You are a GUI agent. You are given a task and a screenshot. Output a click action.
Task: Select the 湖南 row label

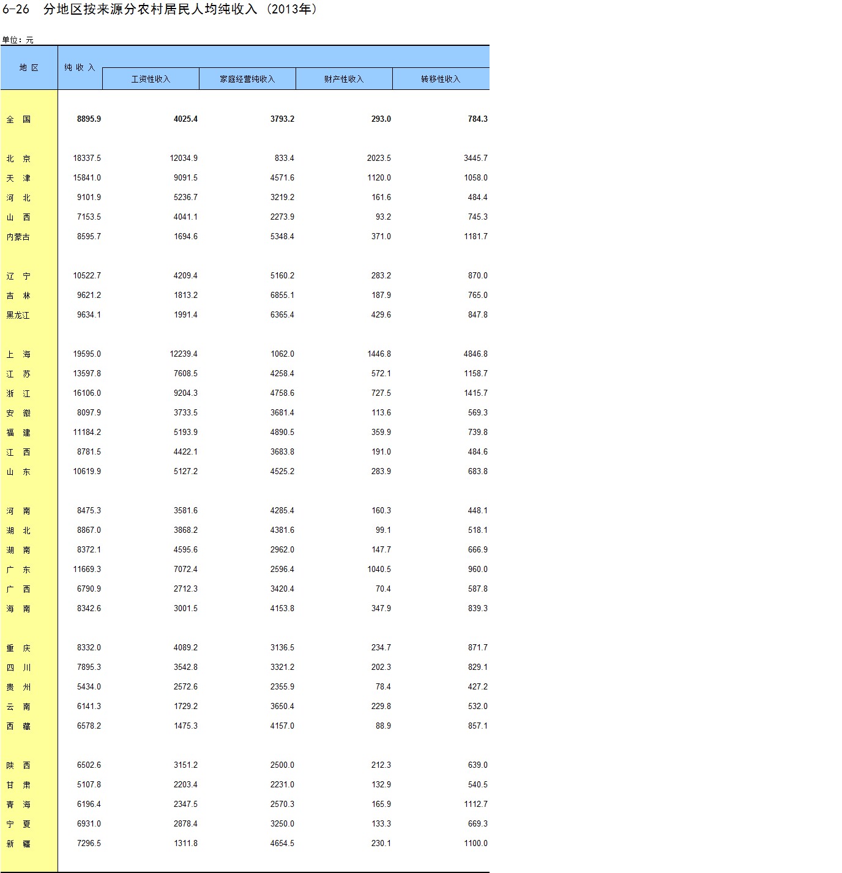tap(18, 550)
